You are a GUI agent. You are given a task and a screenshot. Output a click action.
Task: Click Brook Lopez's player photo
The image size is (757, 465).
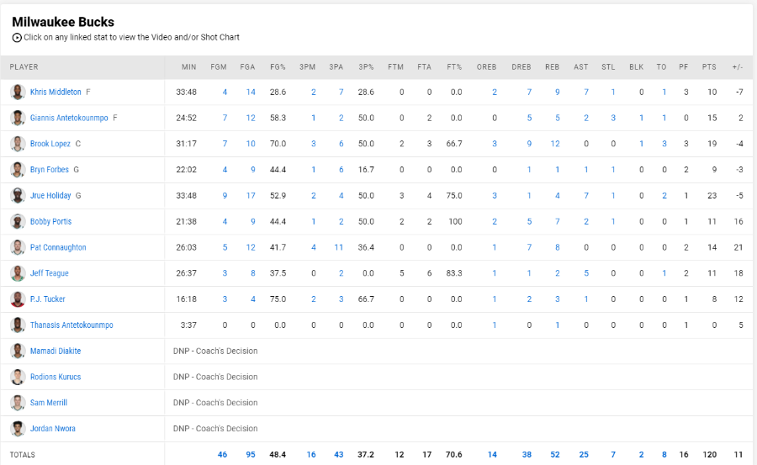pos(18,144)
